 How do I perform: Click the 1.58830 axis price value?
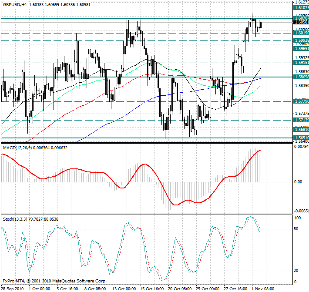[x=302, y=72]
